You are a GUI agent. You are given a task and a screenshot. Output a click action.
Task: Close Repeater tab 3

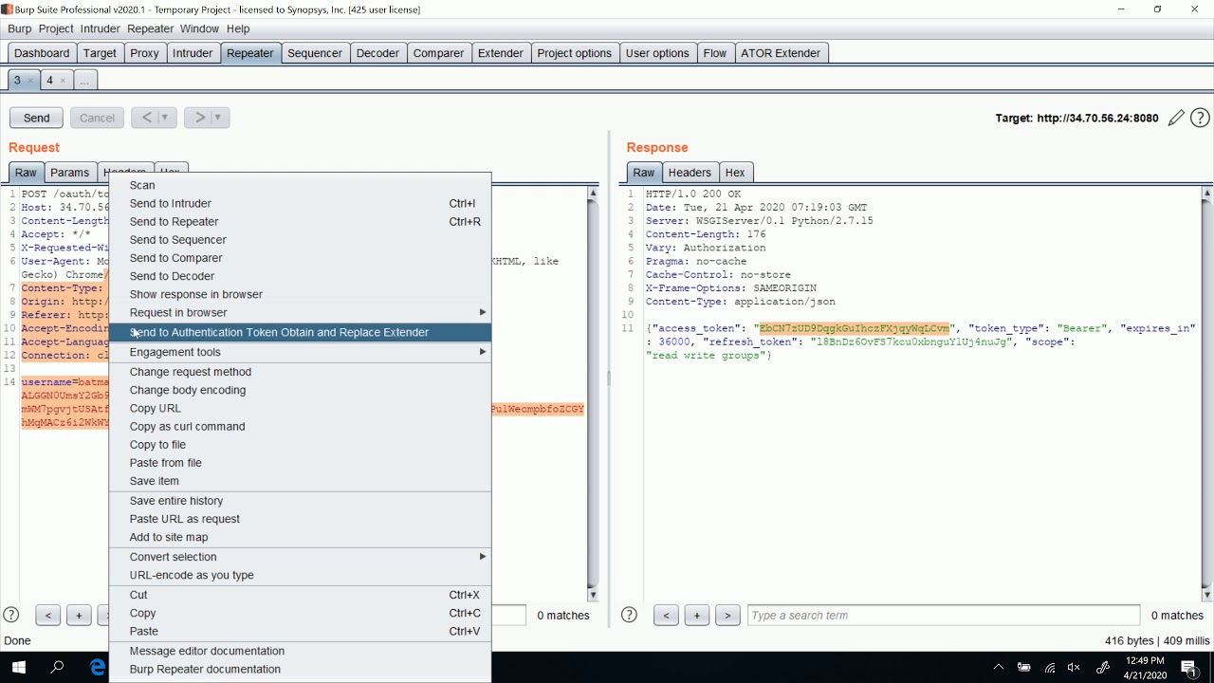tap(30, 81)
